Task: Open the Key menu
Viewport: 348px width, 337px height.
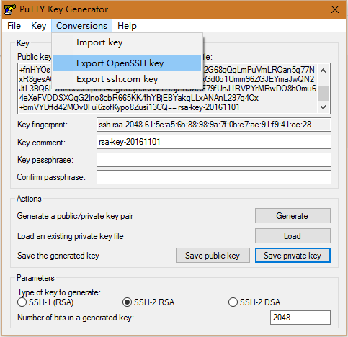Action: click(x=38, y=26)
